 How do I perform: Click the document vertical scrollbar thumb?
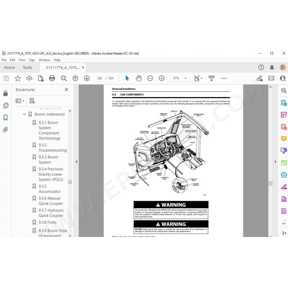click(270, 183)
